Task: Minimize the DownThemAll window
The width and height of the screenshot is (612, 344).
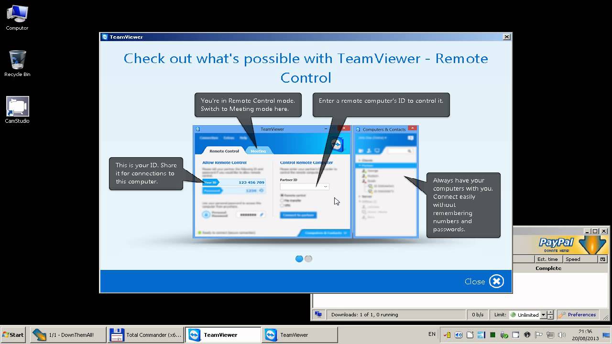Action: [x=588, y=231]
